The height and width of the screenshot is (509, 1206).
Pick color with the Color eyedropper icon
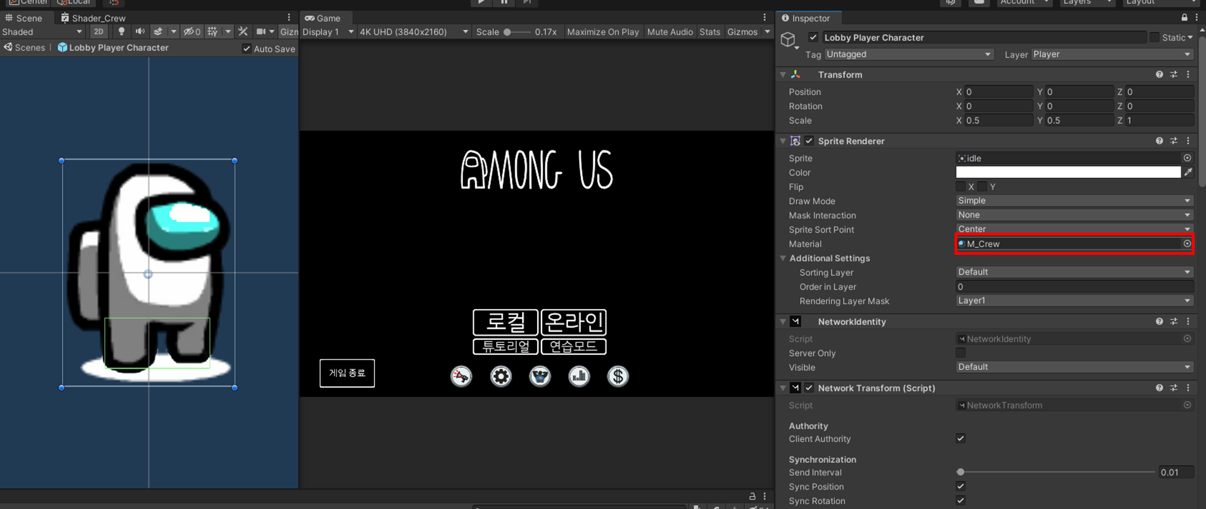click(1188, 172)
